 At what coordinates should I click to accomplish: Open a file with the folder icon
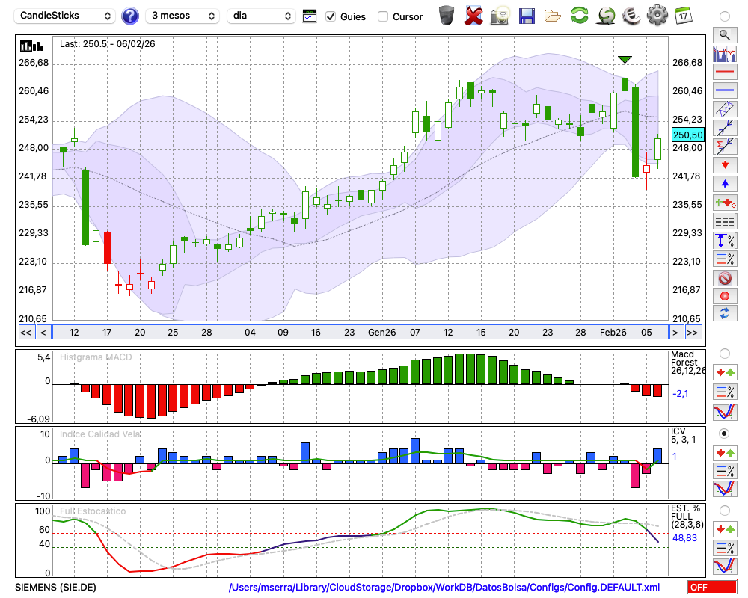point(553,16)
